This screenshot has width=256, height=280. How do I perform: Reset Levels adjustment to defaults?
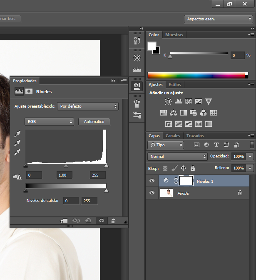click(88, 221)
